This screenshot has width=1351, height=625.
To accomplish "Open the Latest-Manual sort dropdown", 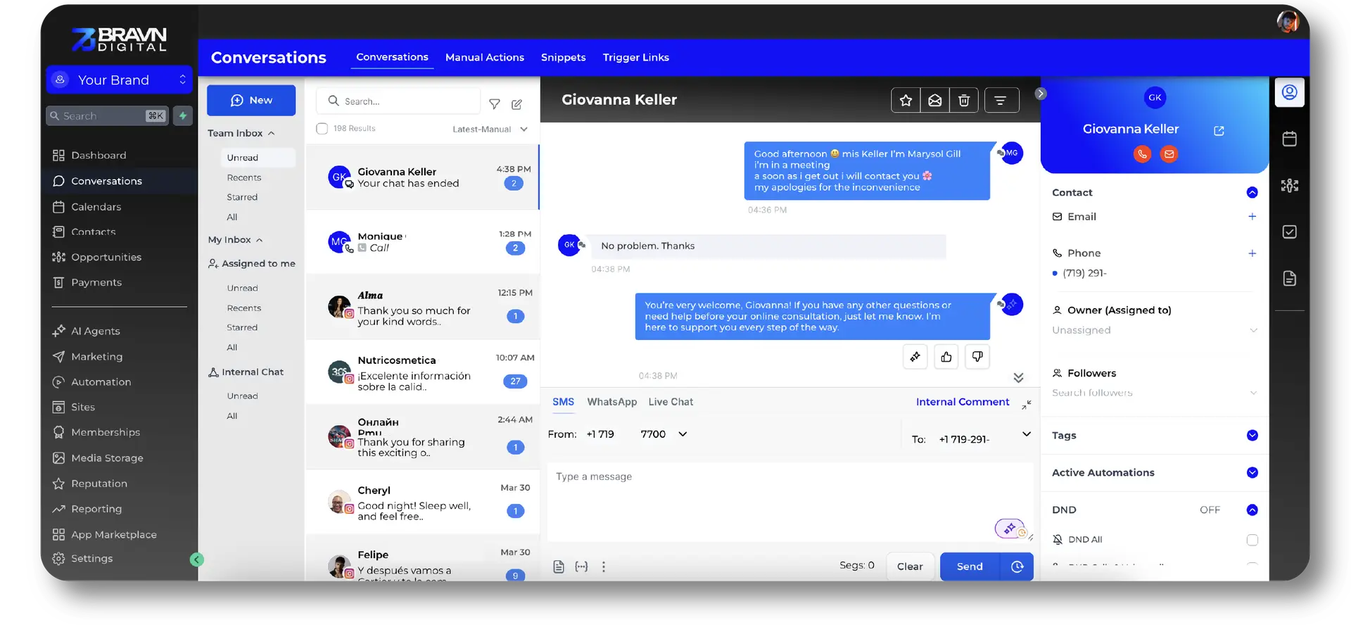I will [490, 130].
